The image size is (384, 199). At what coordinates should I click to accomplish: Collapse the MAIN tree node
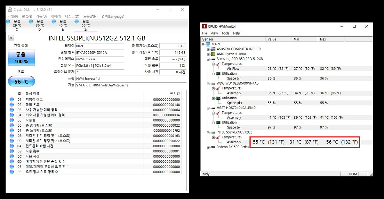204,44
